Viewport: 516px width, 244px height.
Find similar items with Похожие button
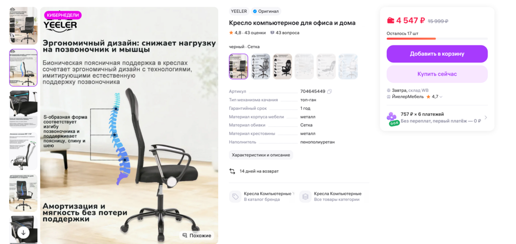(x=197, y=235)
